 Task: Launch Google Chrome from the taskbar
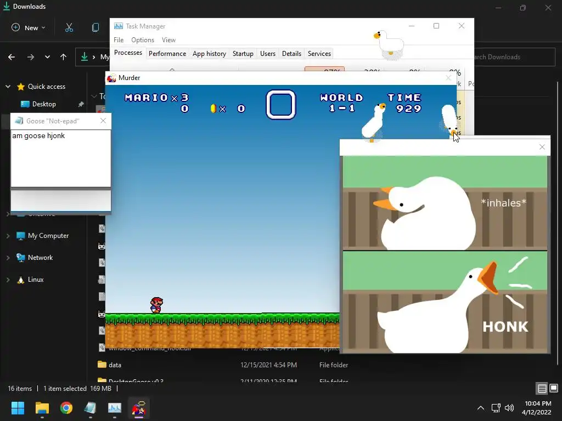pos(66,408)
